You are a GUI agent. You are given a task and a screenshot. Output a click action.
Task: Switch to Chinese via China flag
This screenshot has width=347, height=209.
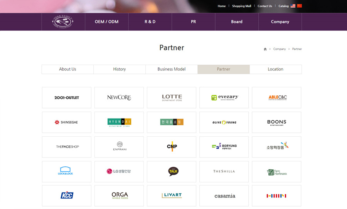tap(300, 6)
